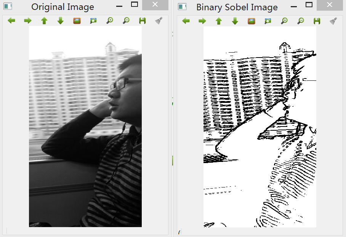
Task: Save the Binary Sobel Image
Action: pos(317,21)
